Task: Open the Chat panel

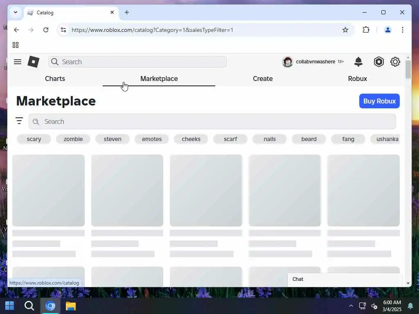Action: pos(343,279)
